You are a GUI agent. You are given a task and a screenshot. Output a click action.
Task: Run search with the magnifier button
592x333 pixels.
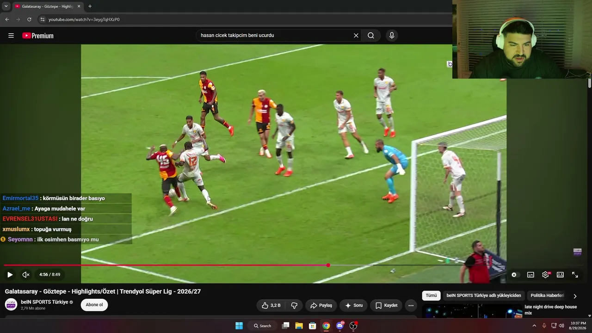coord(371,36)
